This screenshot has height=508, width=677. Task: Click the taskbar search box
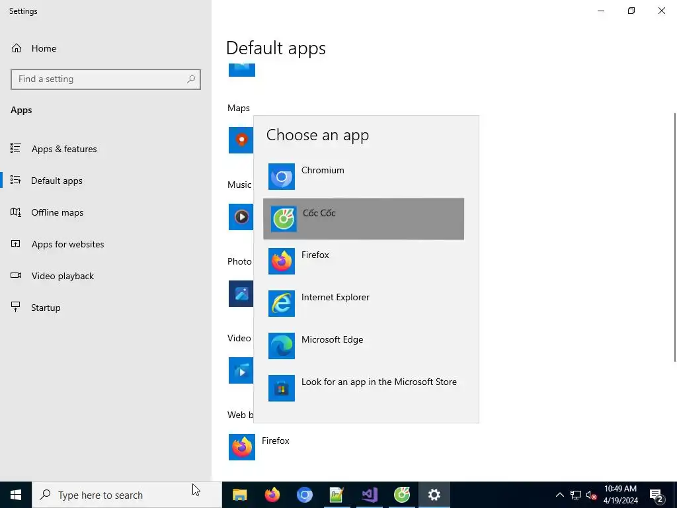127,495
